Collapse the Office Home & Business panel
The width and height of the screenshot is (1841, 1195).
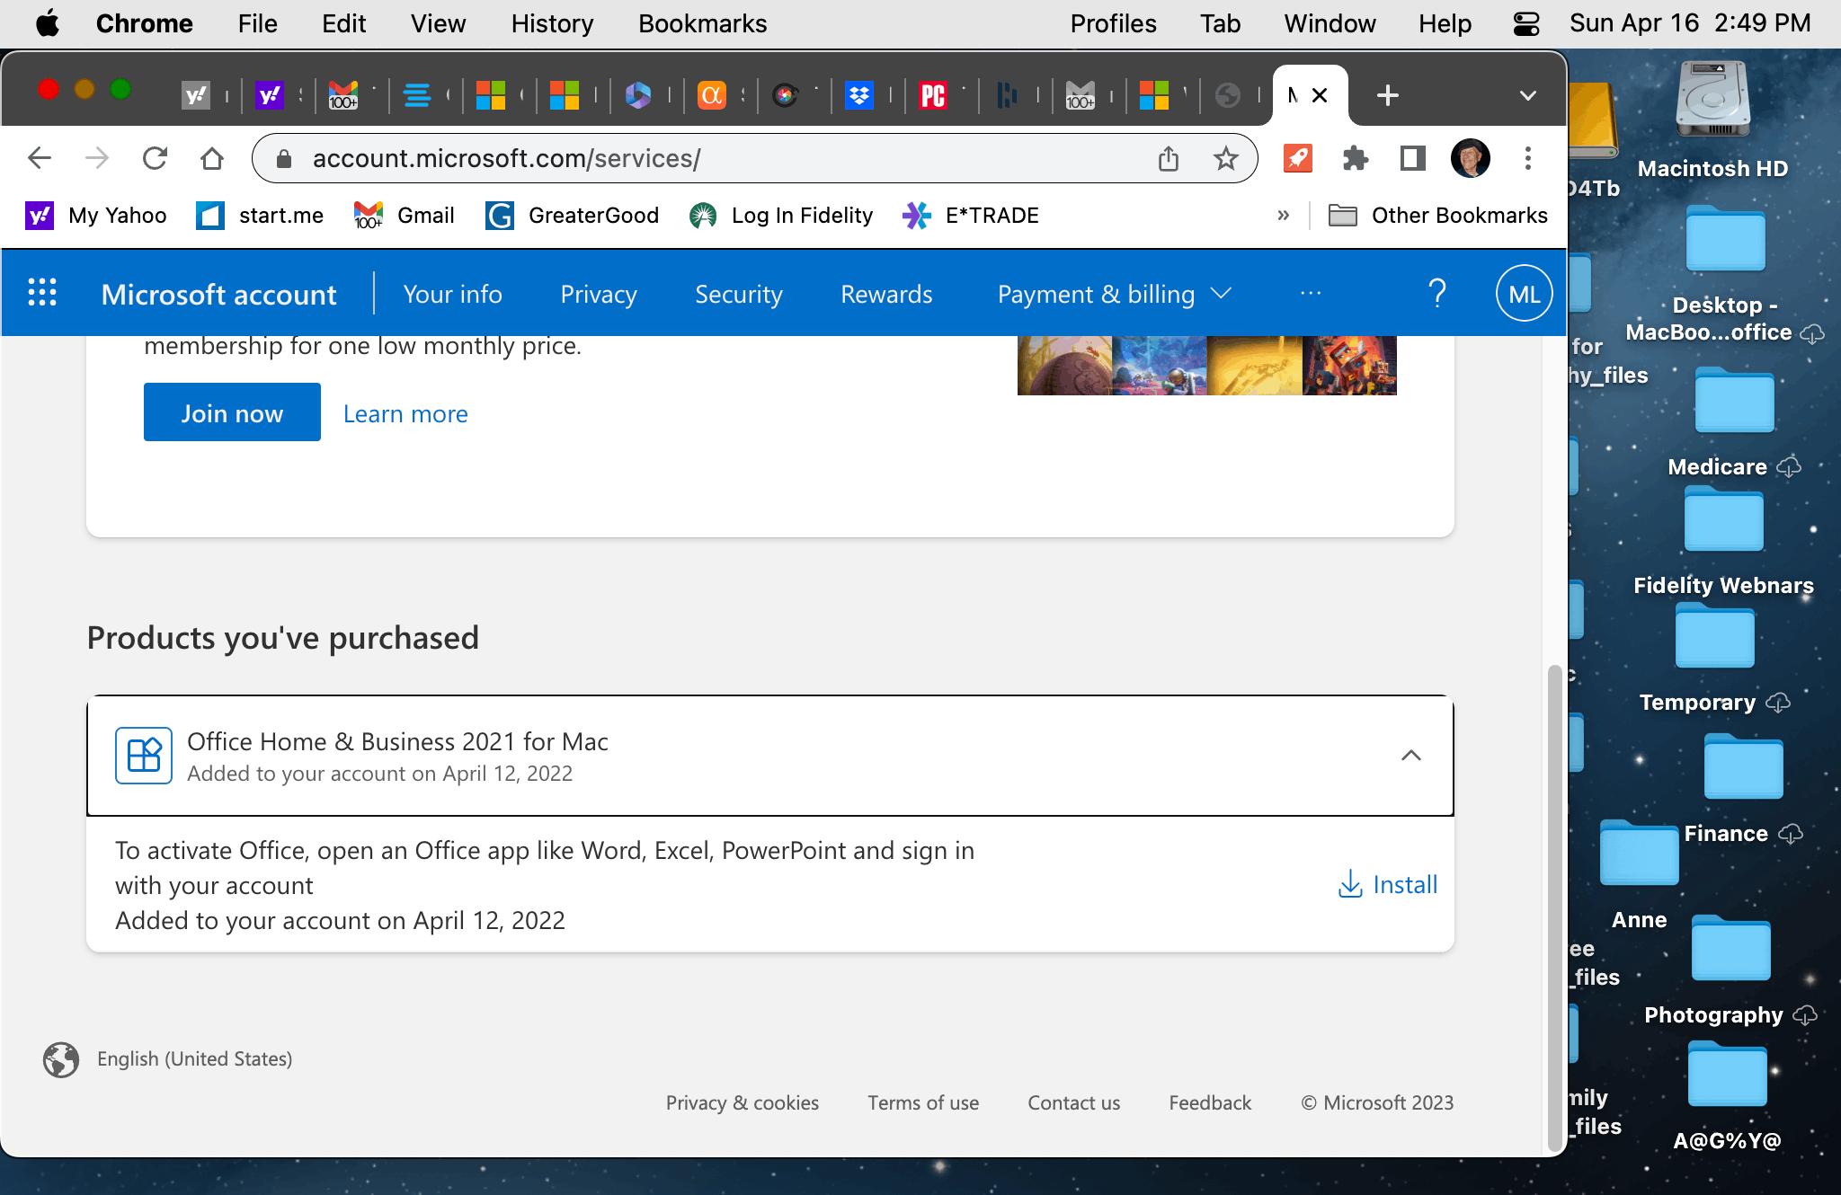coord(1411,756)
